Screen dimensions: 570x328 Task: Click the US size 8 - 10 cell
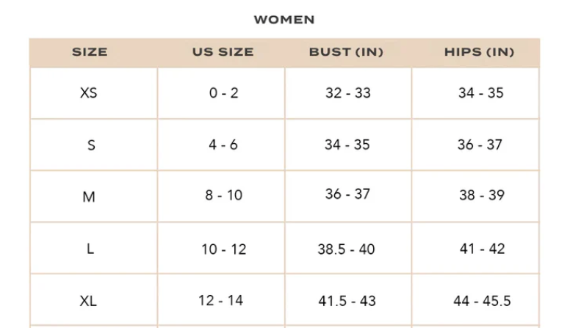click(x=223, y=197)
